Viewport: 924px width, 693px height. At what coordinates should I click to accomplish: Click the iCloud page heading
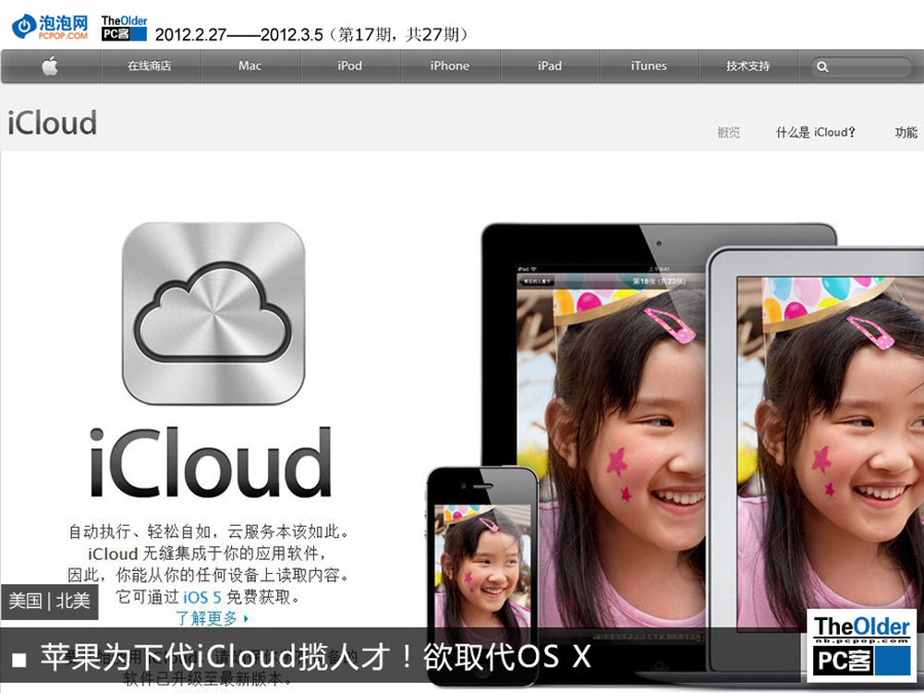[x=52, y=123]
